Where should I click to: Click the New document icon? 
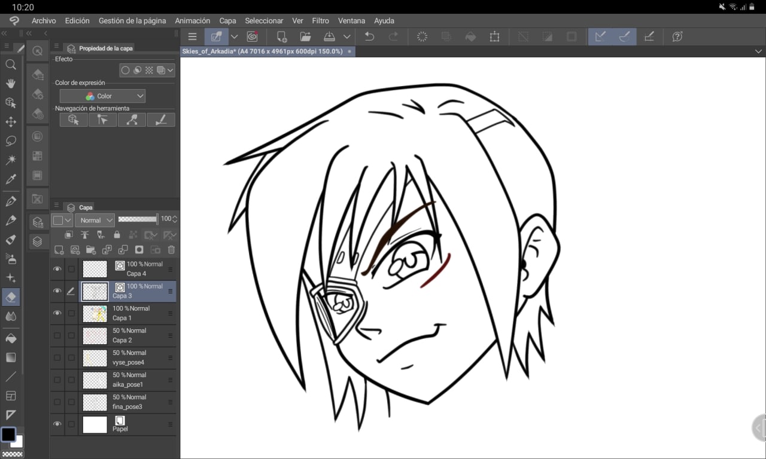coord(282,36)
